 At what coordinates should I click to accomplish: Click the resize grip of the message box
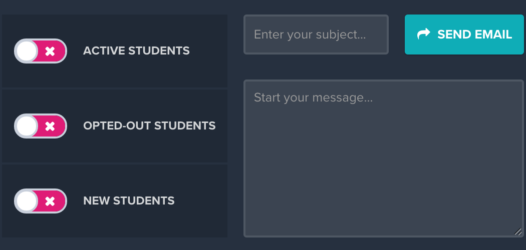pyautogui.click(x=518, y=231)
